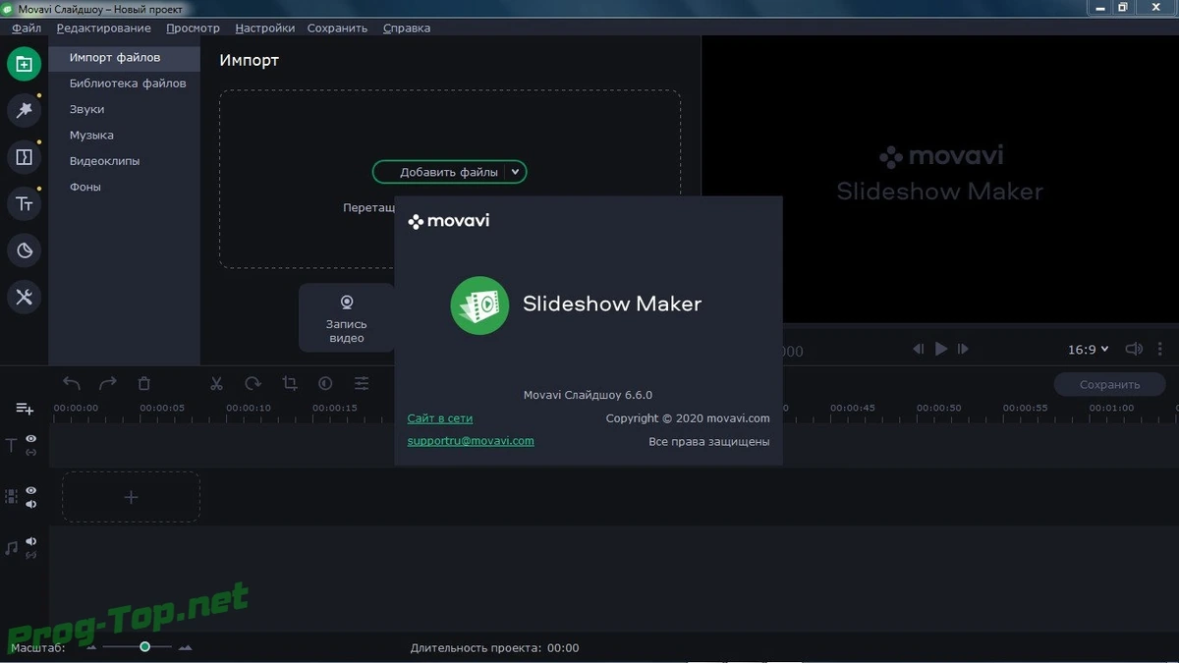Open the stickers tab icon
Screen dimensions: 1179x663
(x=25, y=250)
